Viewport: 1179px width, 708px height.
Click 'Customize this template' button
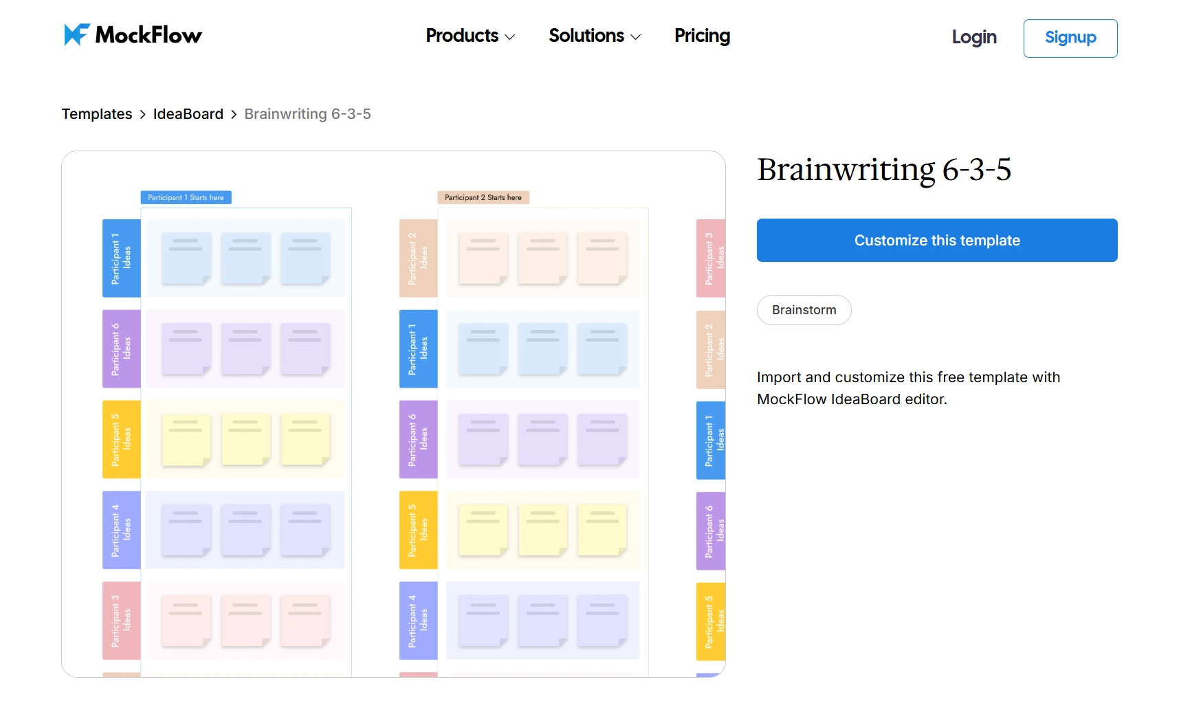point(936,240)
